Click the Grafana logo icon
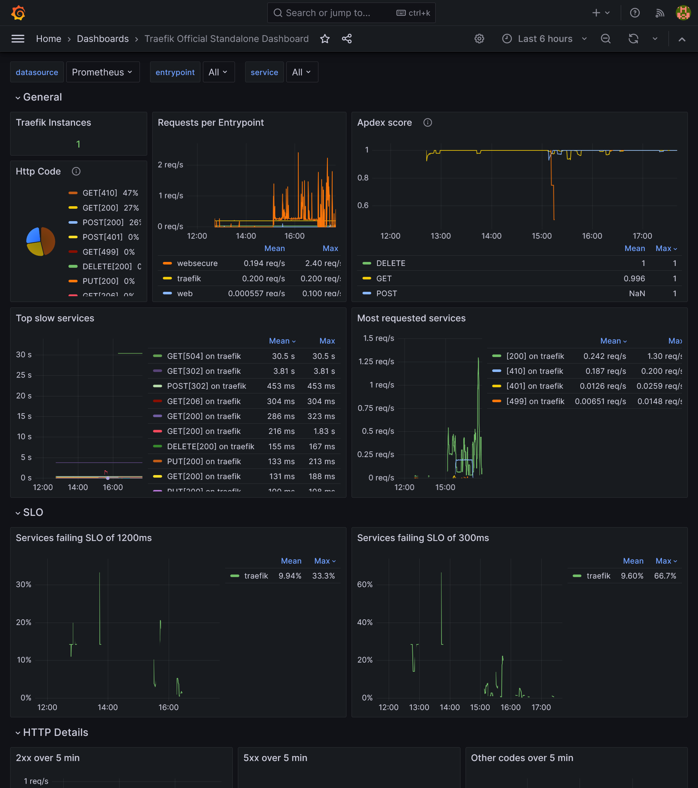The height and width of the screenshot is (788, 698). [18, 13]
